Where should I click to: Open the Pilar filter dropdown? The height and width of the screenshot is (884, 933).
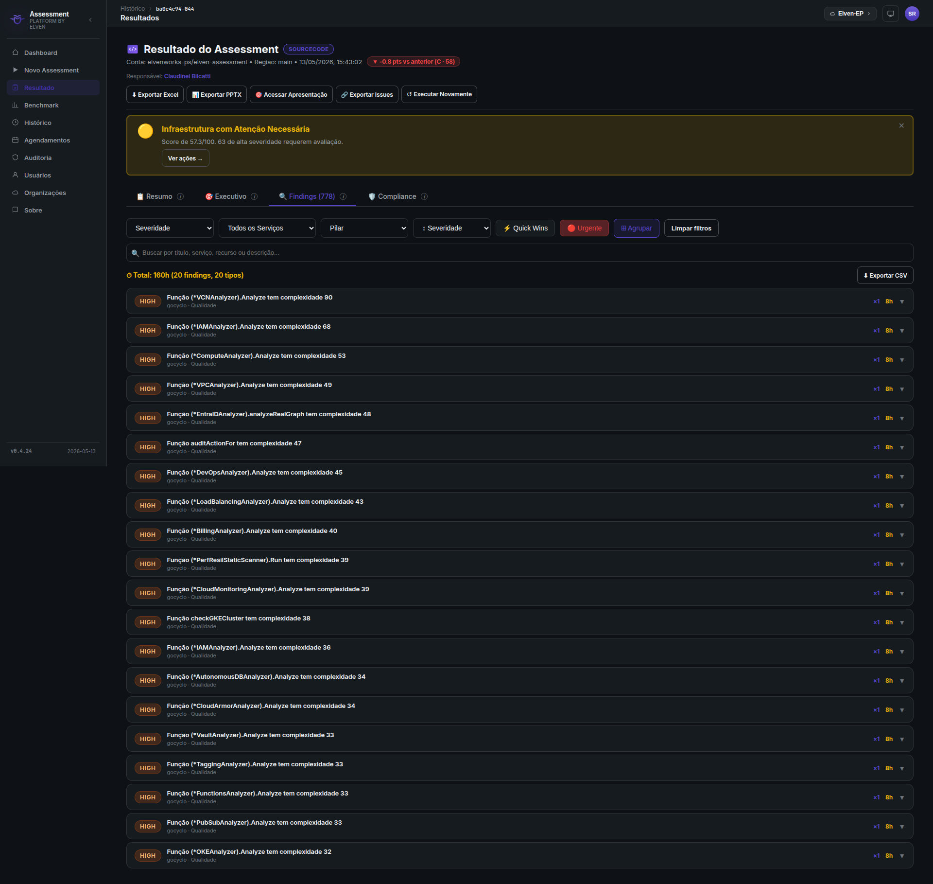pyautogui.click(x=364, y=228)
